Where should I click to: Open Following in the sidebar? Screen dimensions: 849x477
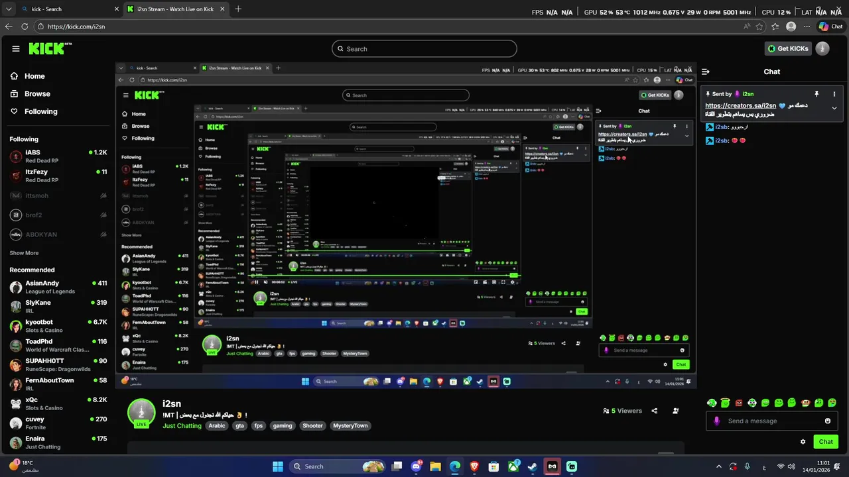34,111
